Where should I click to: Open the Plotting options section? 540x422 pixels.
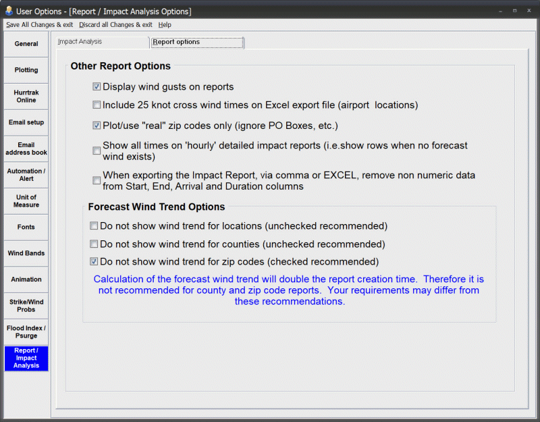click(26, 70)
